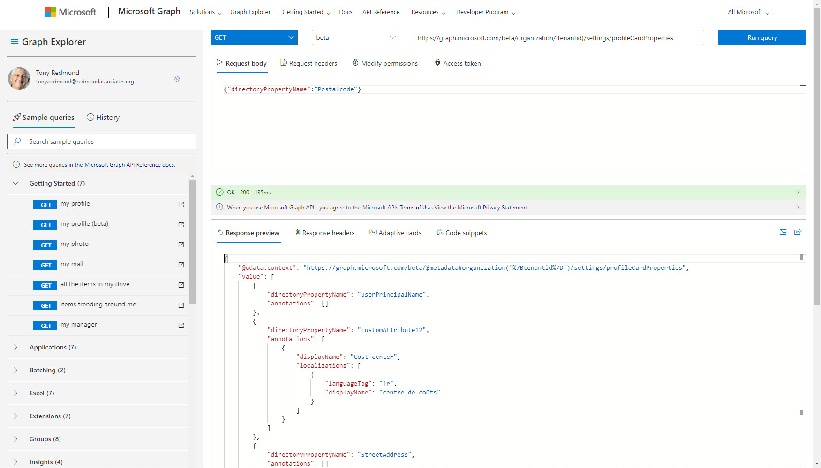821x468 pixels.
Task: Dismiss the OK - 200 status message
Action: point(798,192)
